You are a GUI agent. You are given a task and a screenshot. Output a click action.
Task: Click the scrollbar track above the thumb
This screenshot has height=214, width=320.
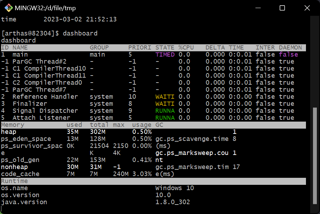point(315,63)
